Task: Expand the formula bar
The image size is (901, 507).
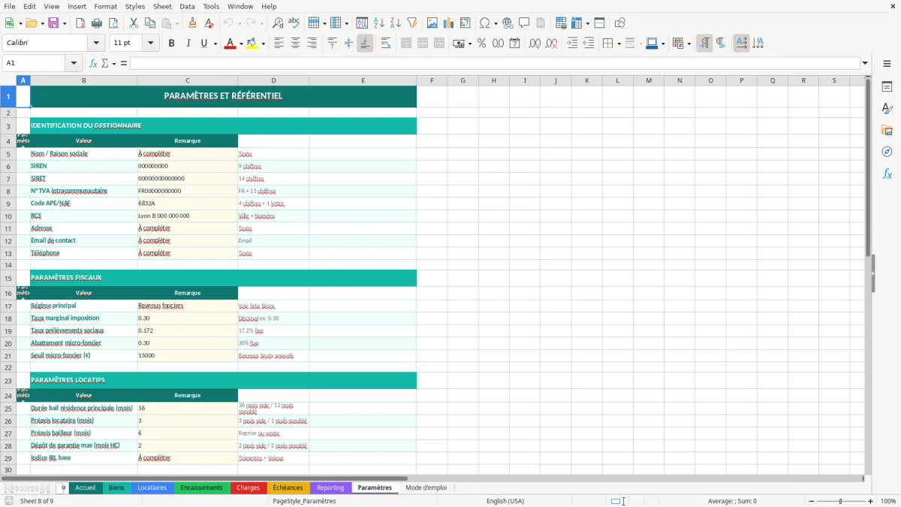Action: click(x=865, y=63)
